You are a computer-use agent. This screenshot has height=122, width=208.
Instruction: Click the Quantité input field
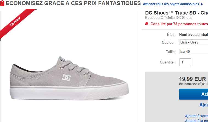click(x=185, y=62)
